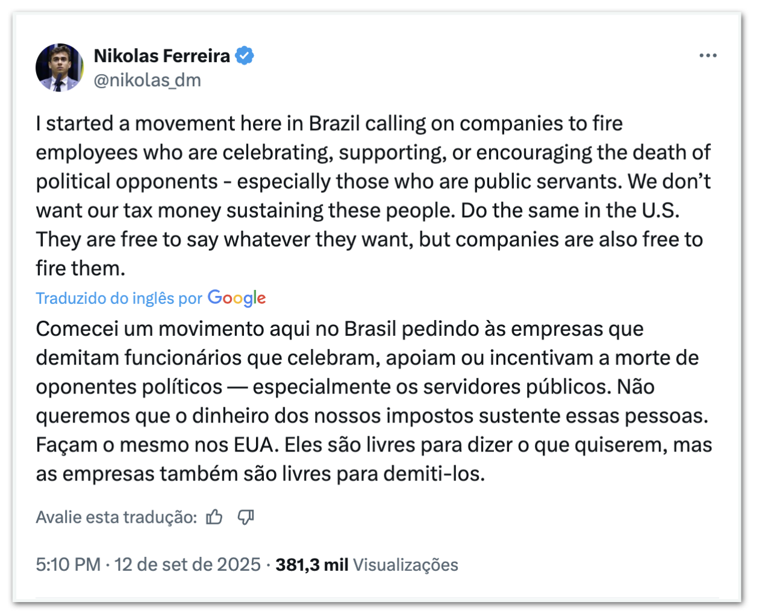Click the Visualizações label

405,565
